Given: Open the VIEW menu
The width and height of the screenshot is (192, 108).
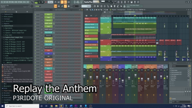Looking at the screenshot, I should click(x=16, y=2).
